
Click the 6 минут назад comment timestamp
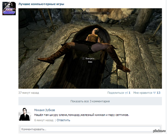pos(44,120)
